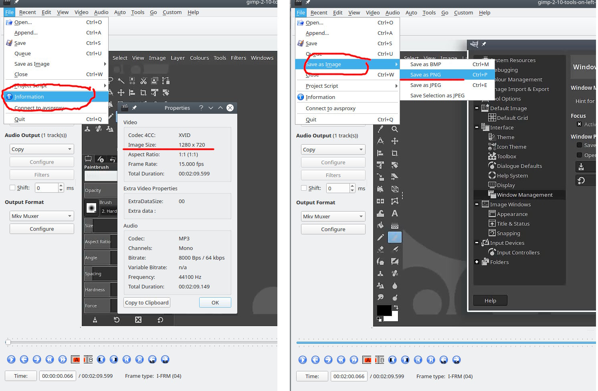Select the Eraser tool in the right toolbox
The width and height of the screenshot is (598, 391).
pyautogui.click(x=380, y=249)
